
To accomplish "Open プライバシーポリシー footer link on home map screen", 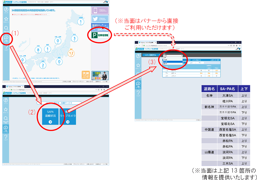I will coord(78,81).
